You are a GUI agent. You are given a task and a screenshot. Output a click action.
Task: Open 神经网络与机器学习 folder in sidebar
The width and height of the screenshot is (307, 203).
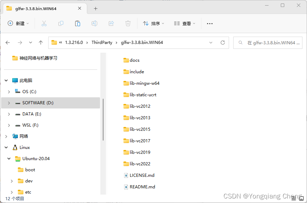pos(35,58)
